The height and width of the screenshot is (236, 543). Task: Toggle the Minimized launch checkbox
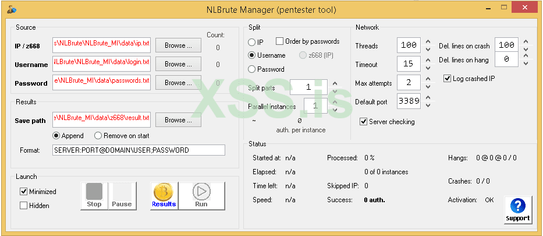tap(23, 191)
